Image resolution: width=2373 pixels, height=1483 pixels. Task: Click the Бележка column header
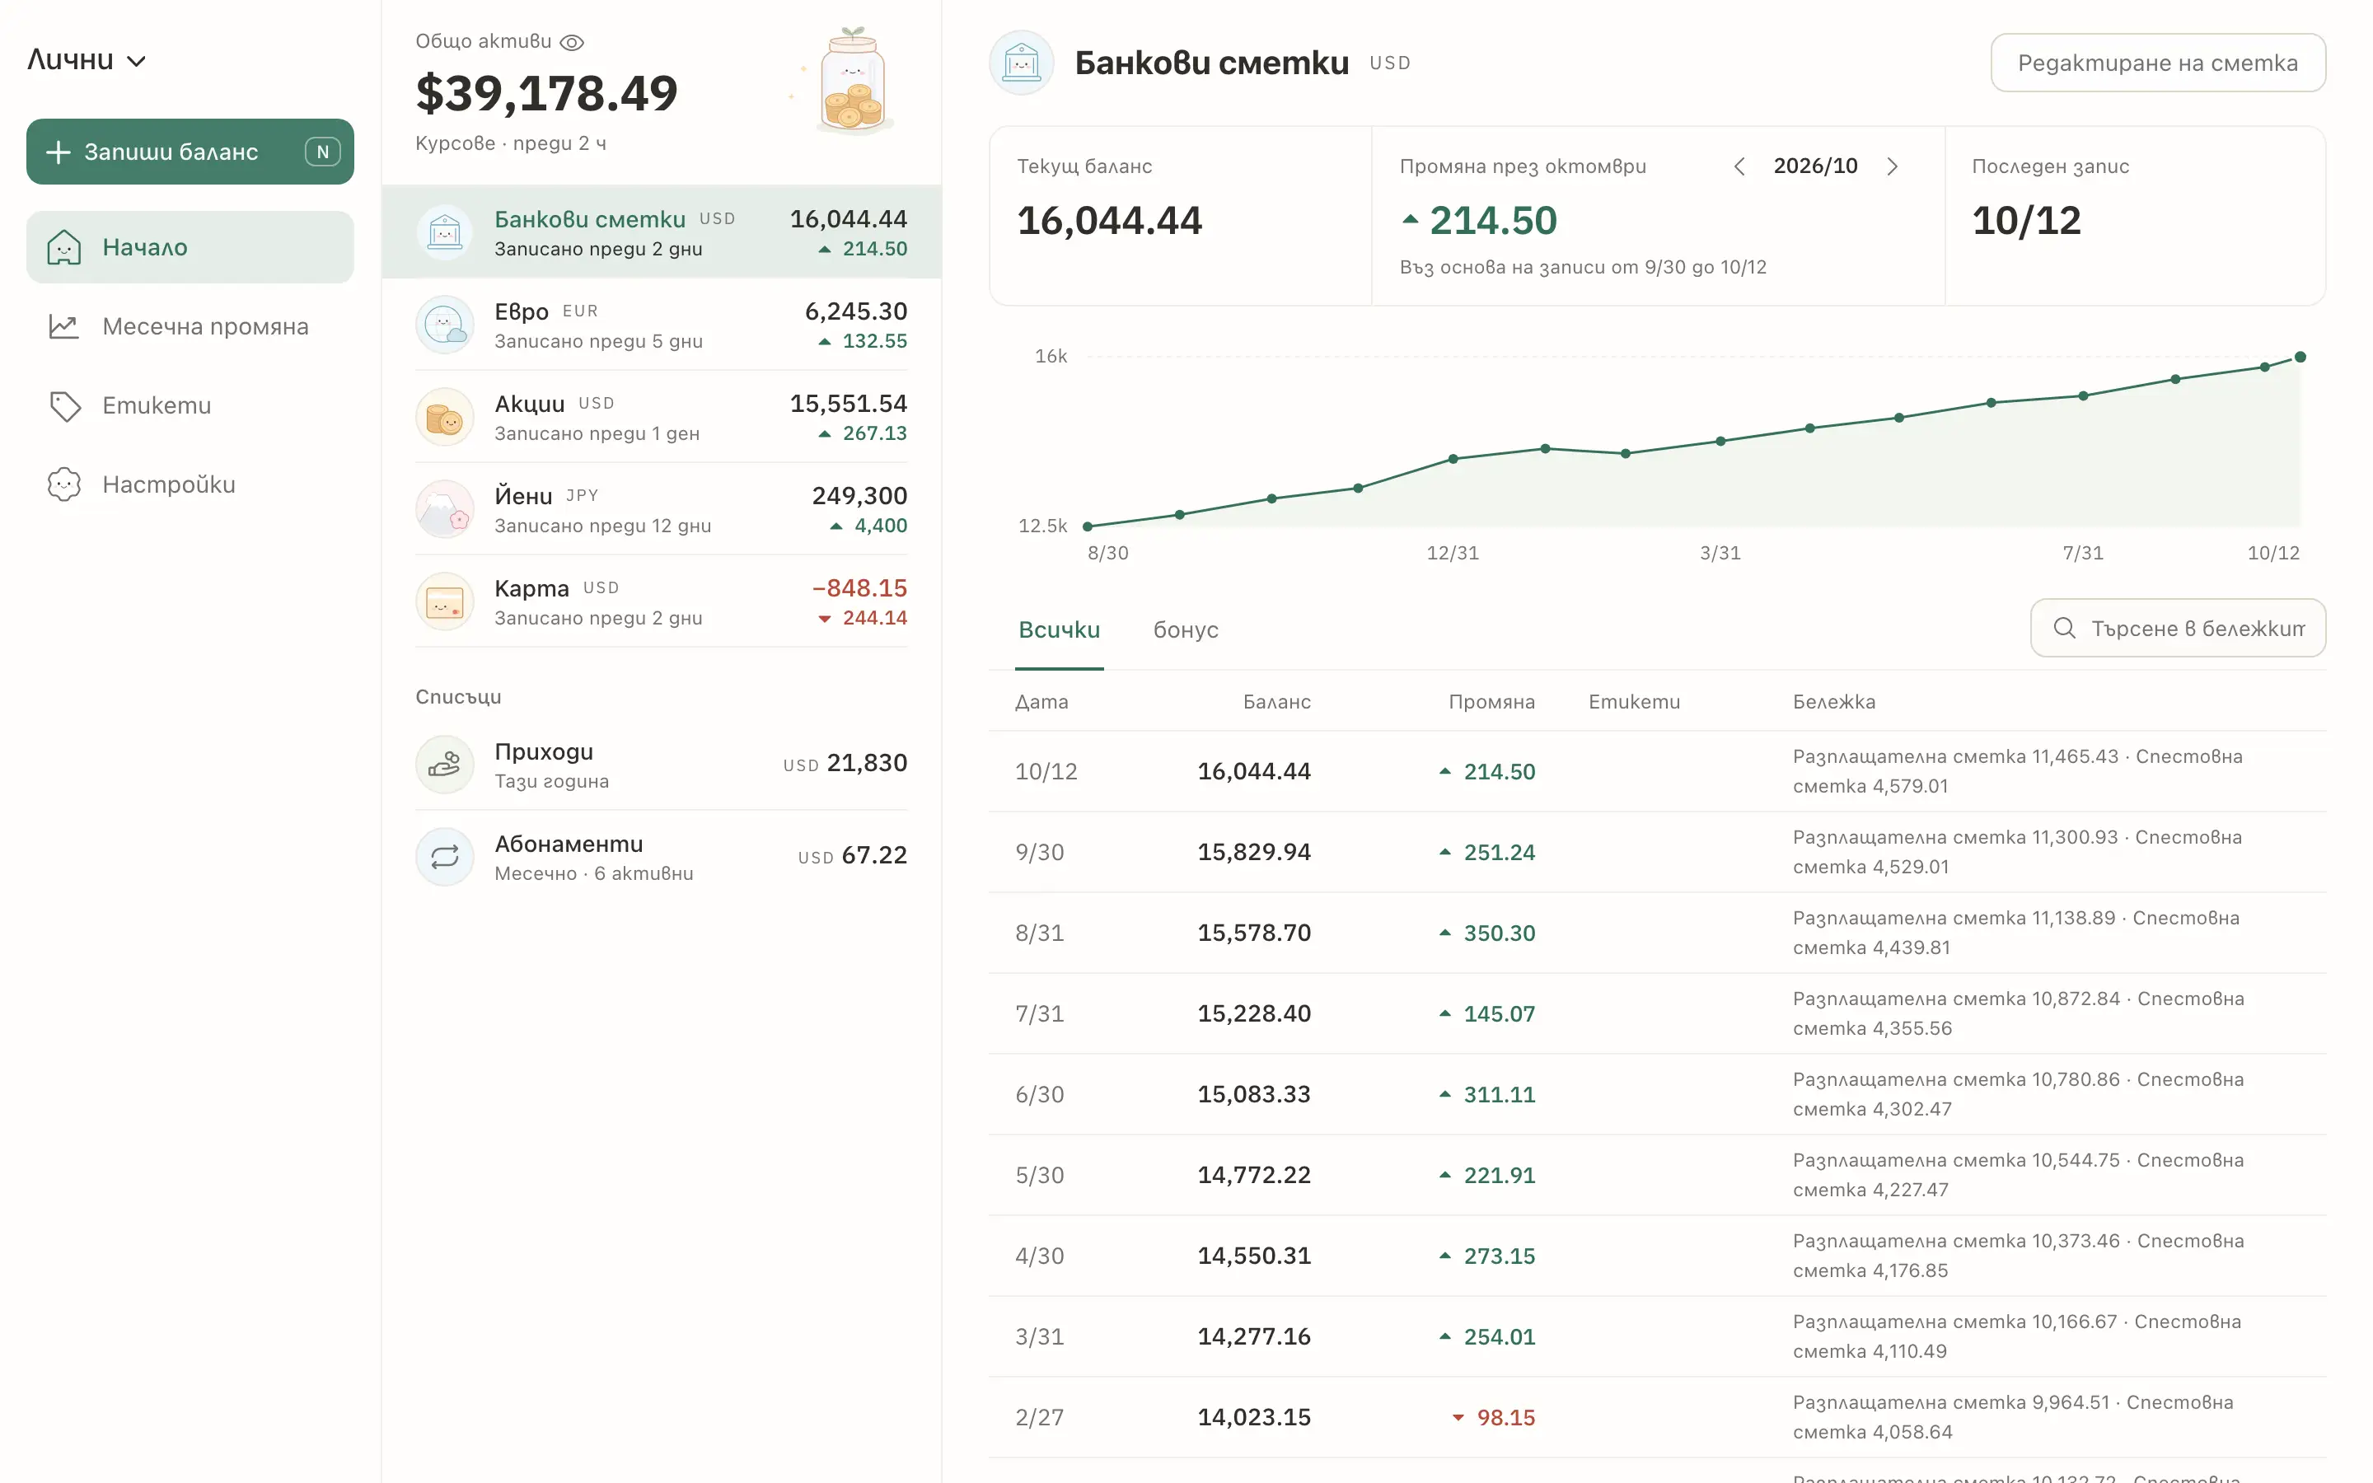coord(1833,701)
